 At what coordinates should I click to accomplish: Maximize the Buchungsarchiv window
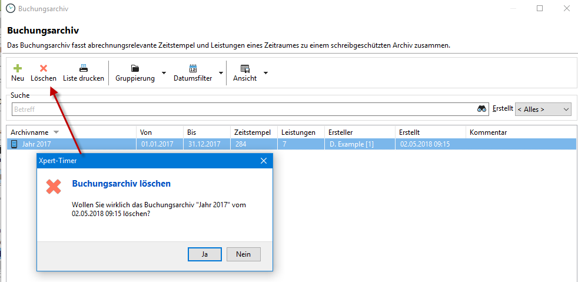click(x=540, y=8)
